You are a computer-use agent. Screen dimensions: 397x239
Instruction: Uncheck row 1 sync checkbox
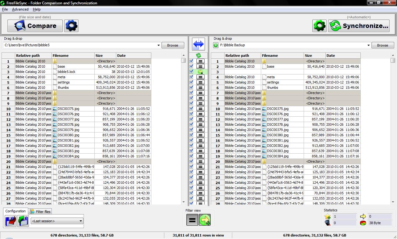point(191,61)
